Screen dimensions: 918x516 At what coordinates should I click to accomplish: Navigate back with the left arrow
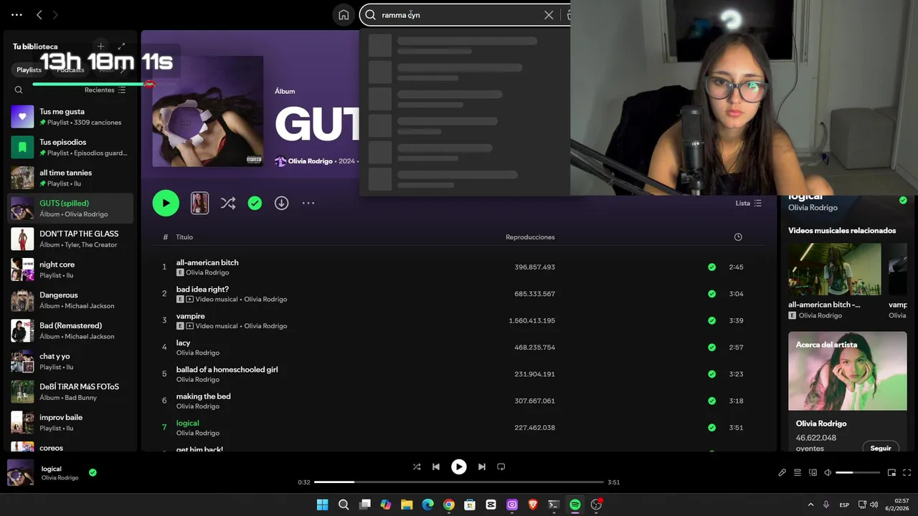pos(39,14)
